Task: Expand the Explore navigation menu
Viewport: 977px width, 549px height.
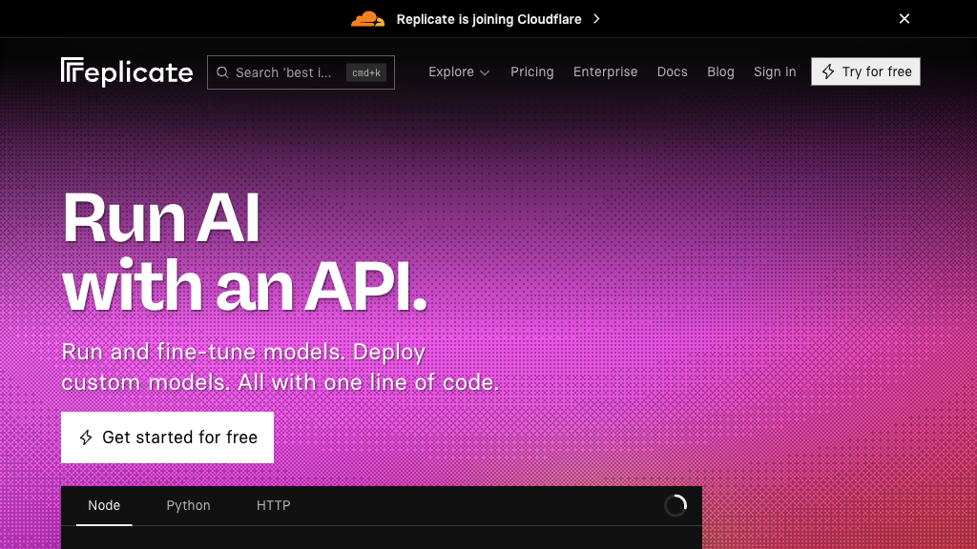Action: point(451,71)
